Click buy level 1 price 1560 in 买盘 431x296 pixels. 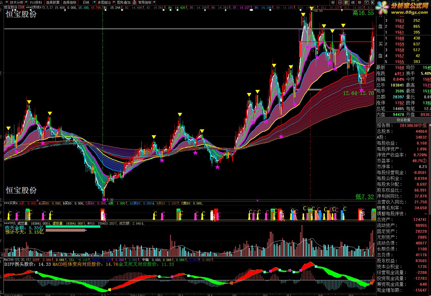coord(400,38)
